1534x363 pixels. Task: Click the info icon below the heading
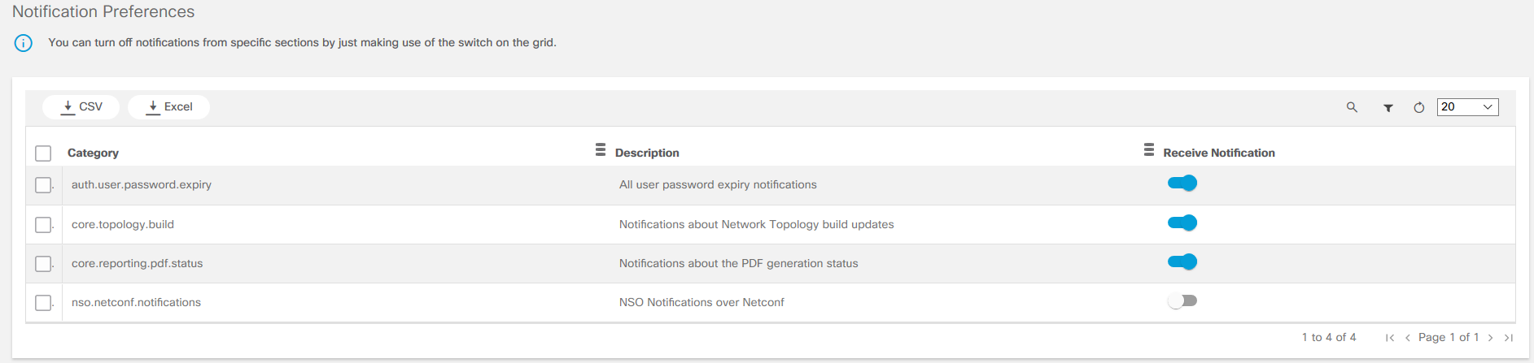pyautogui.click(x=24, y=43)
